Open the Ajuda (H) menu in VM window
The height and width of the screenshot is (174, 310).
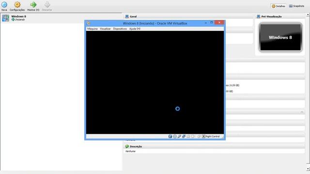tap(135, 29)
